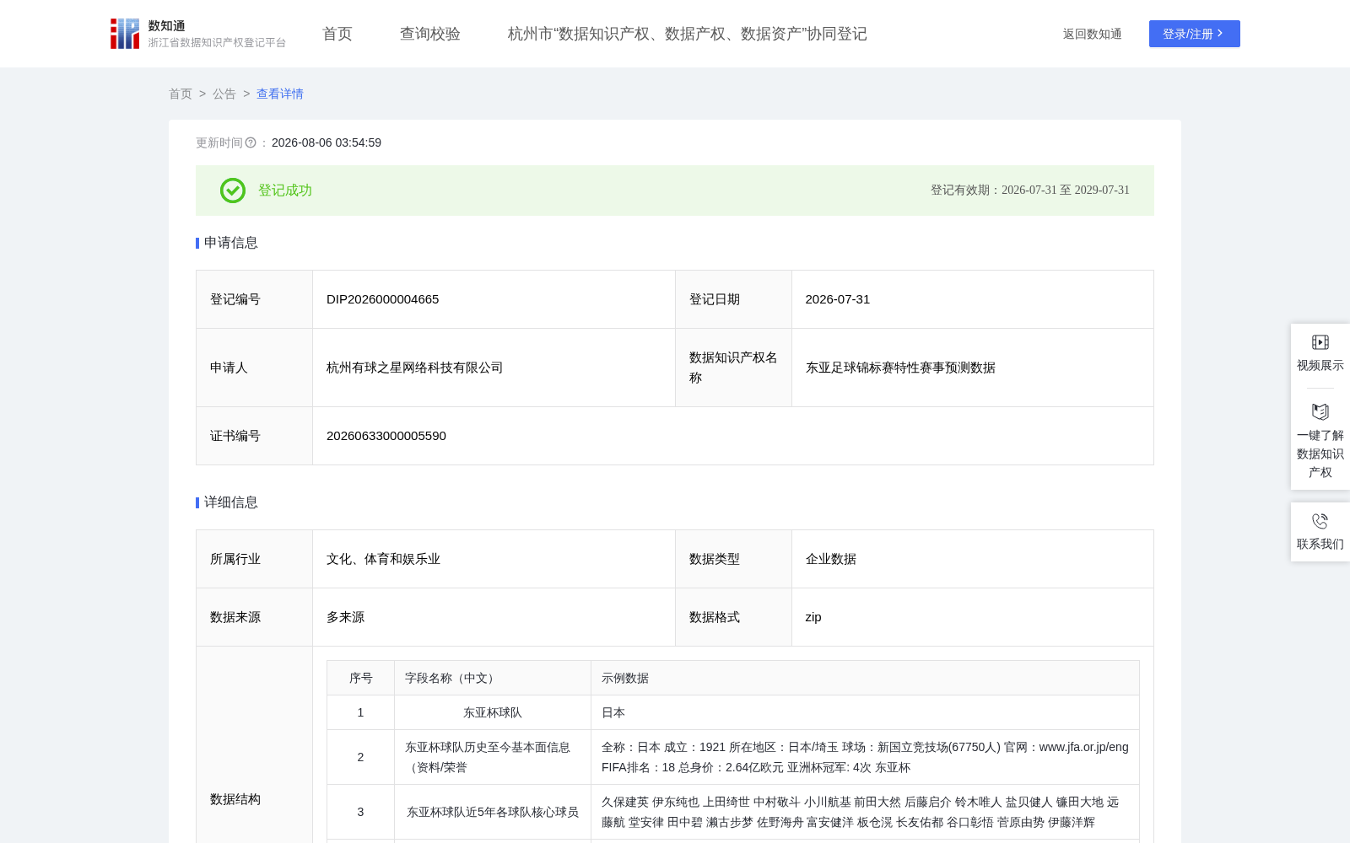Click the 联系我们 phone icon
1350x843 pixels.
(x=1320, y=521)
